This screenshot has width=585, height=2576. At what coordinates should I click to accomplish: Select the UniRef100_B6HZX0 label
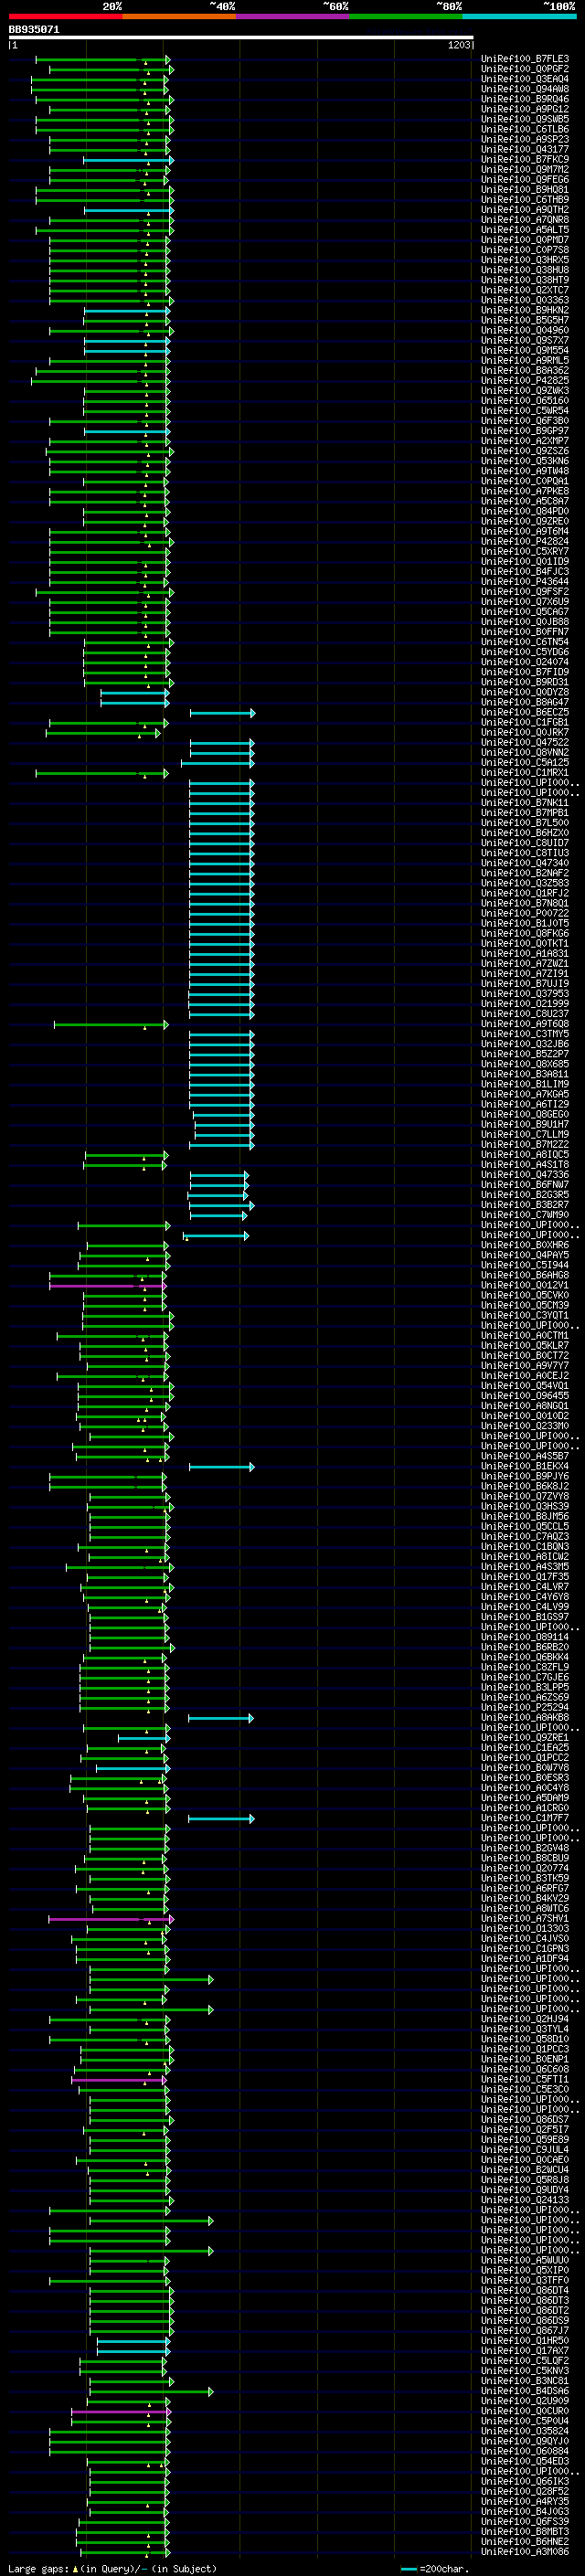[x=524, y=832]
